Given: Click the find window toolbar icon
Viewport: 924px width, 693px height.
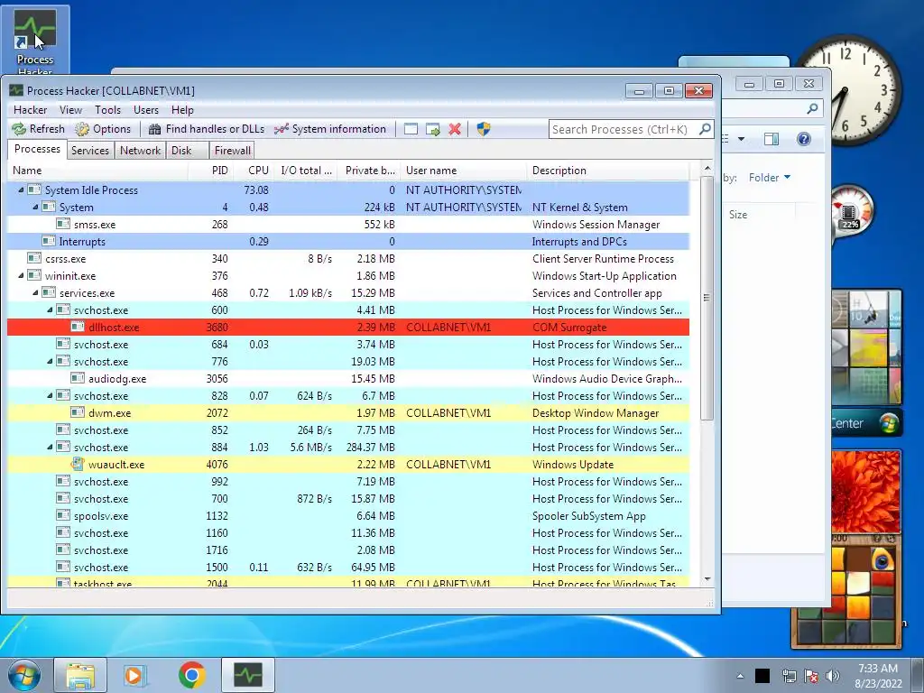Looking at the screenshot, I should click(x=411, y=129).
